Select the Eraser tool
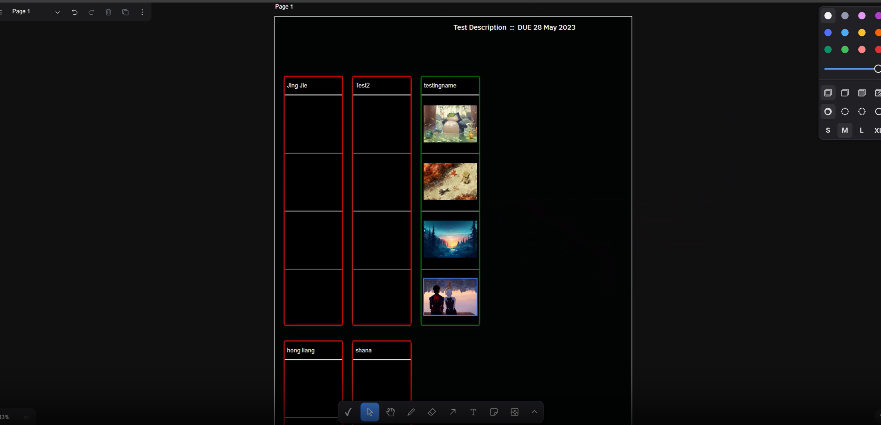The width and height of the screenshot is (881, 425). pyautogui.click(x=432, y=412)
